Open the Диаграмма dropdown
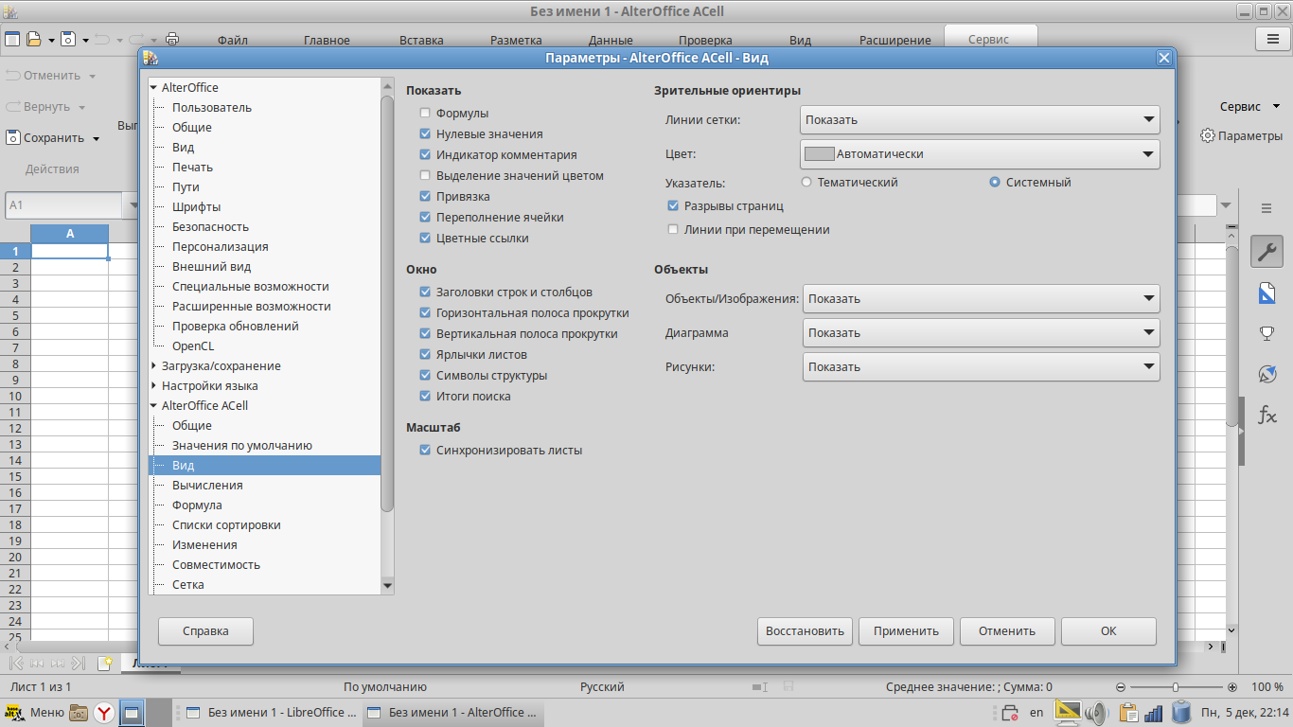Viewport: 1293px width, 727px height. point(982,332)
